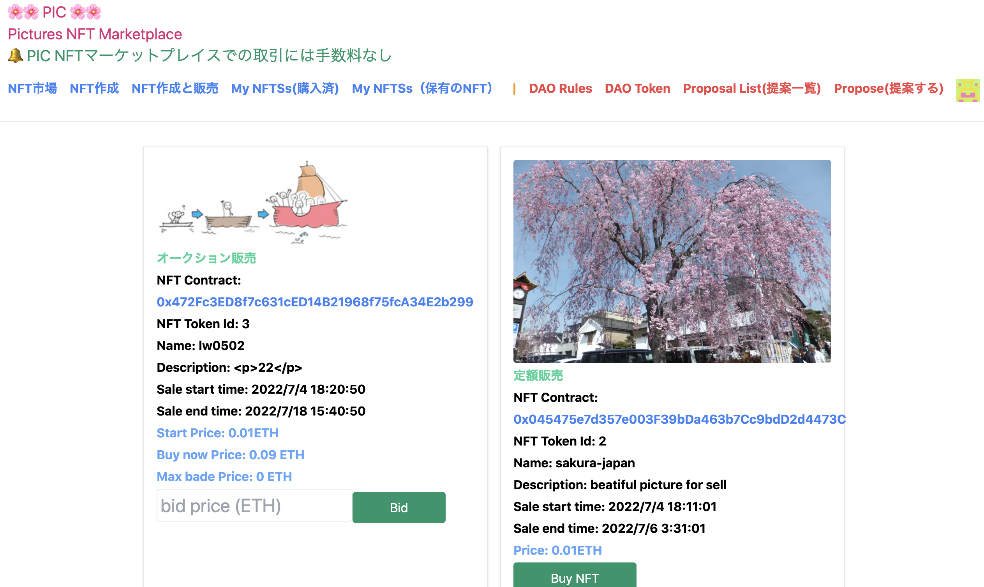This screenshot has width=984, height=587.
Task: Go to the NFT作成 page
Action: [94, 88]
